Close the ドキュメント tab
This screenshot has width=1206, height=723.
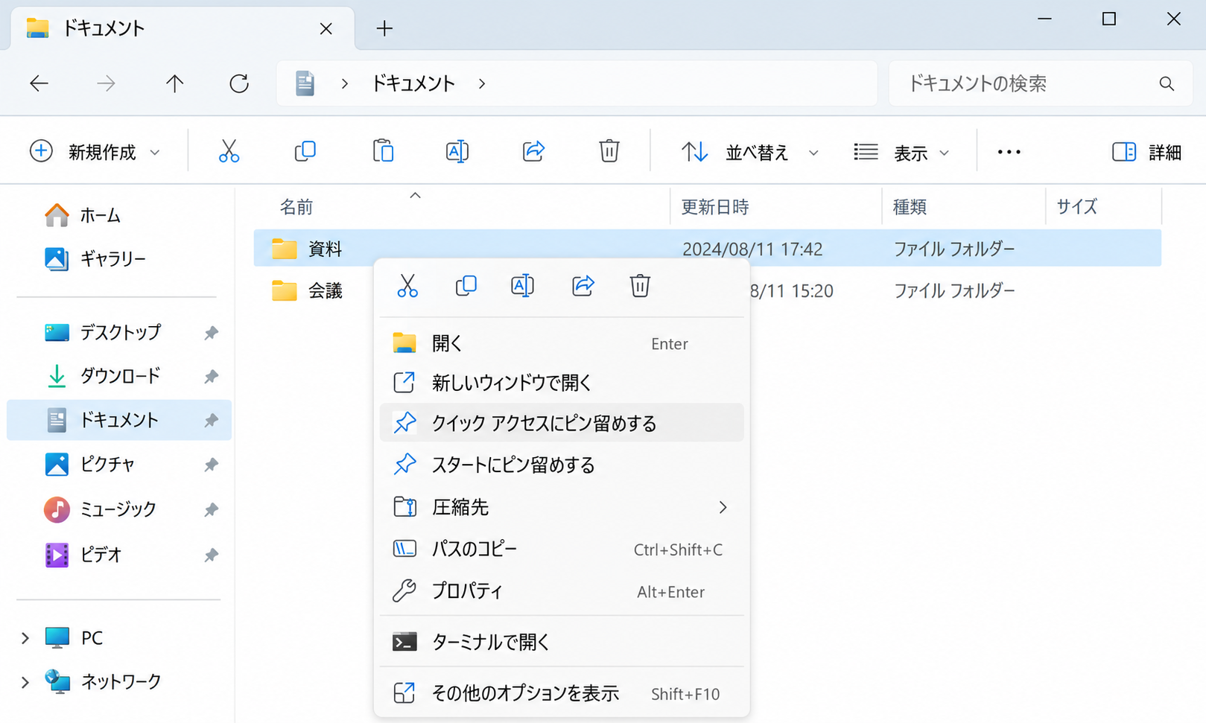tap(326, 28)
